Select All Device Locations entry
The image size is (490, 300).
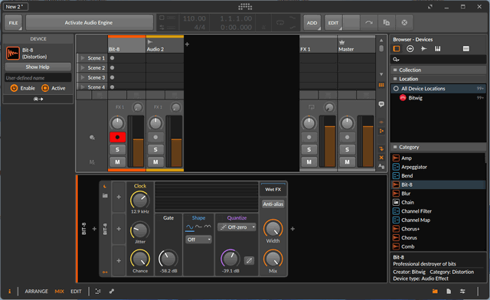[439, 89]
